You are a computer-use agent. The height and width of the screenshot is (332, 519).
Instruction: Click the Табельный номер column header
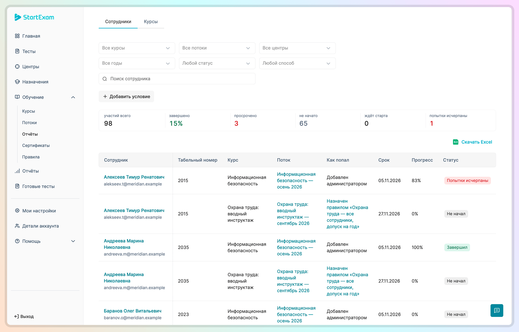point(198,160)
